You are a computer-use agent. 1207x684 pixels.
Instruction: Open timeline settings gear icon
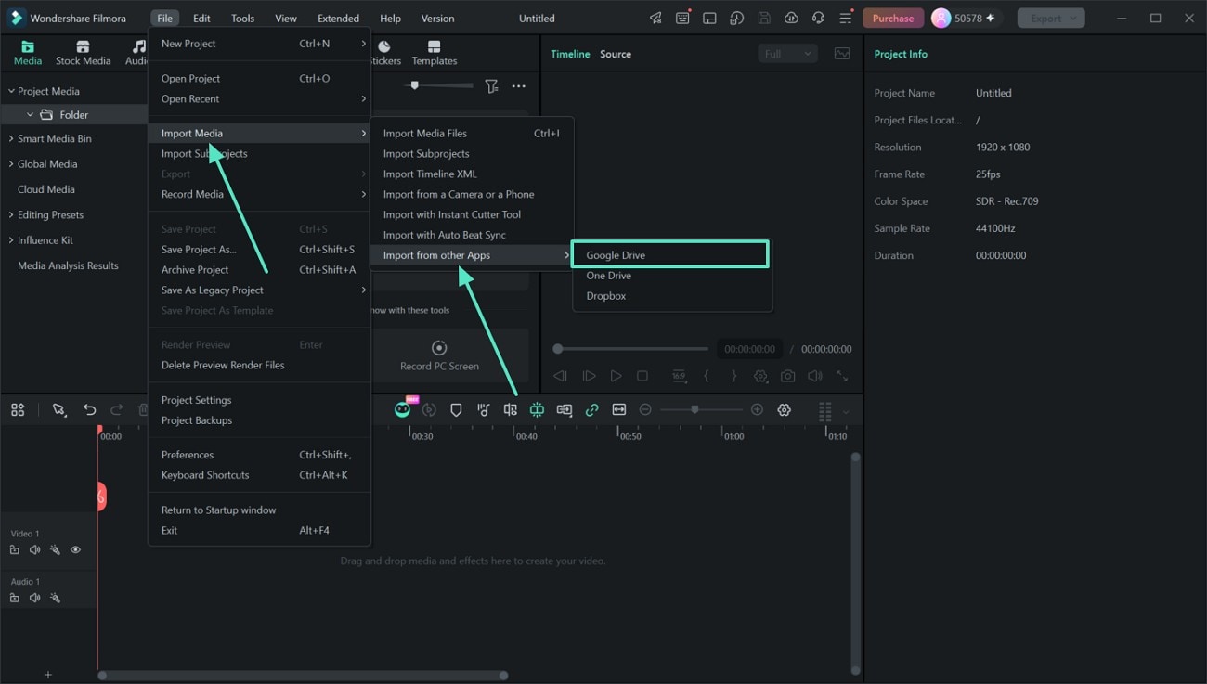[x=785, y=410]
